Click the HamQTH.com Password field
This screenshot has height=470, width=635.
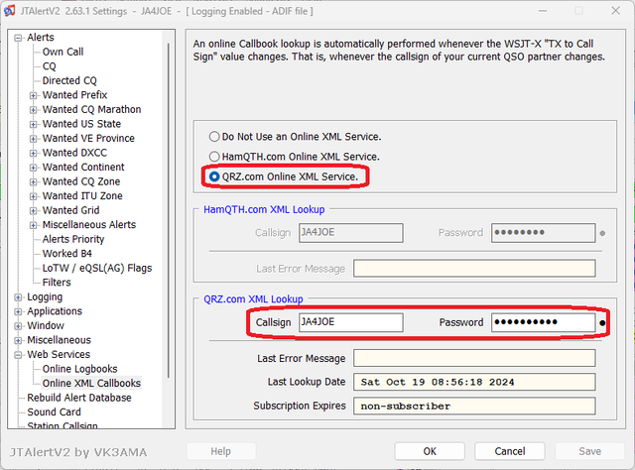(x=543, y=233)
